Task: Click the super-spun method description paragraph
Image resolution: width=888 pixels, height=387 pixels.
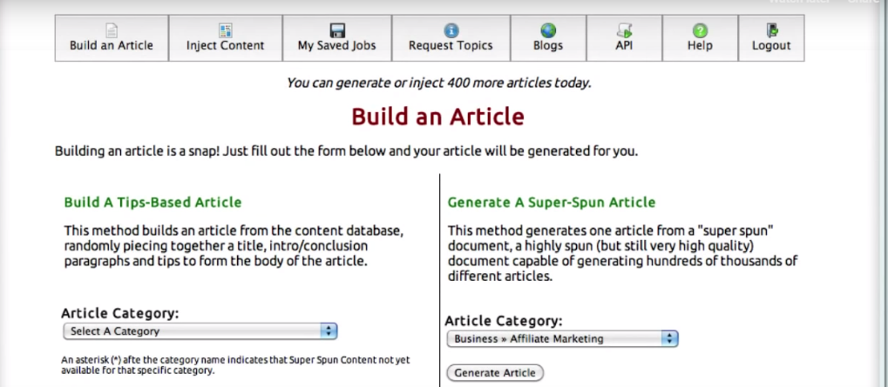Action: (x=623, y=254)
